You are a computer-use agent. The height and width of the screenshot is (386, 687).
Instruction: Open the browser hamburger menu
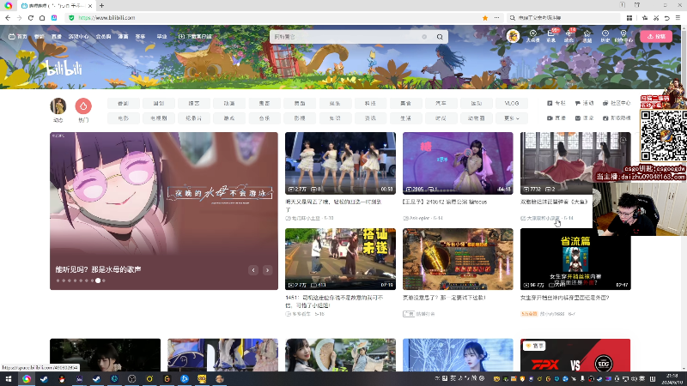pos(678,18)
